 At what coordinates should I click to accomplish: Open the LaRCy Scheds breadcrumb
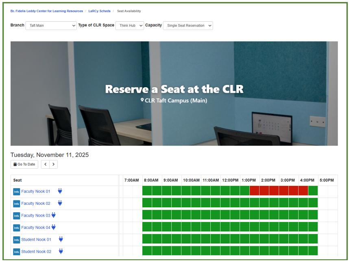[x=99, y=11]
